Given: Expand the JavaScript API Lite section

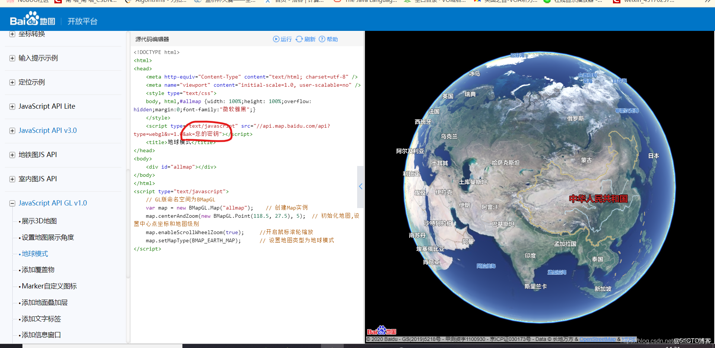Looking at the screenshot, I should click(x=12, y=107).
